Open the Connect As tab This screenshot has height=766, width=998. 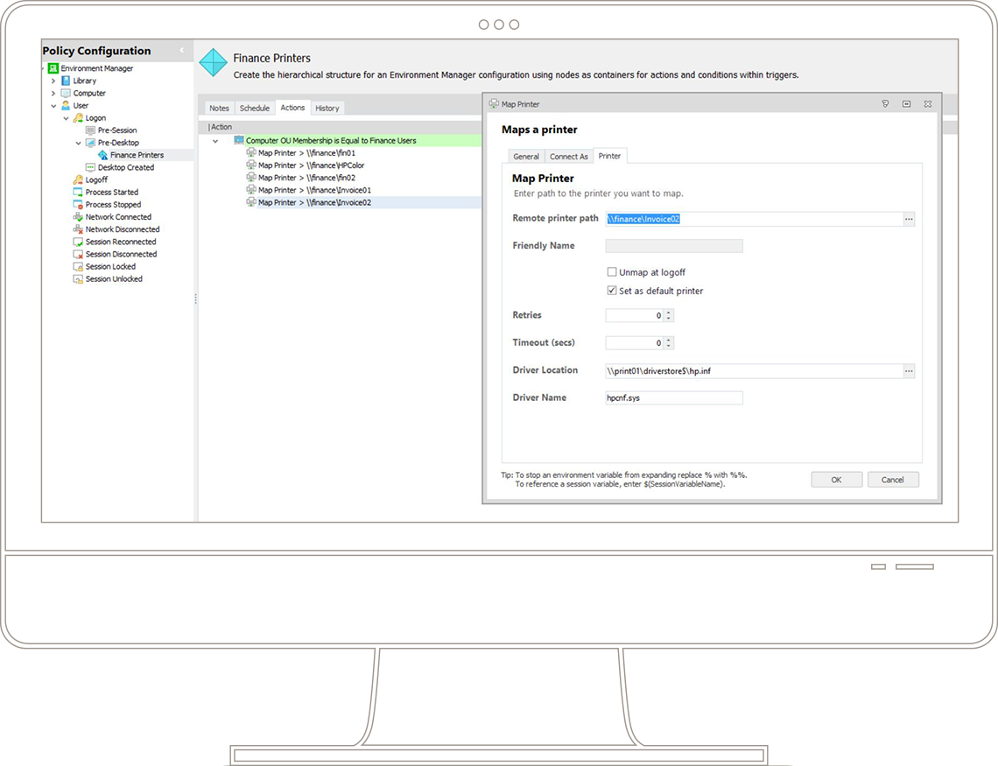568,157
